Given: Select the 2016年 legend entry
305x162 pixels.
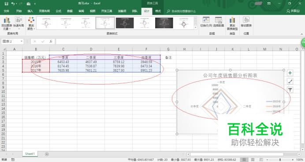Looking at the screenshot, I should point(273,107).
